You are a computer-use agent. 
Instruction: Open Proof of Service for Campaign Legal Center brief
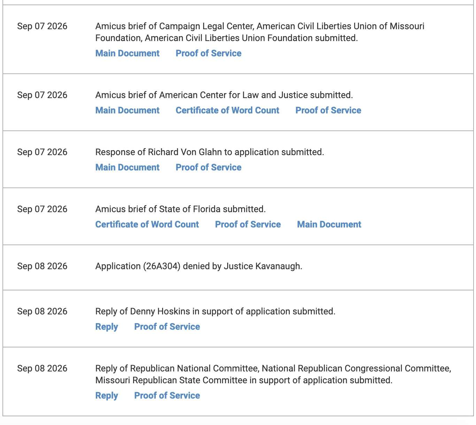click(208, 53)
